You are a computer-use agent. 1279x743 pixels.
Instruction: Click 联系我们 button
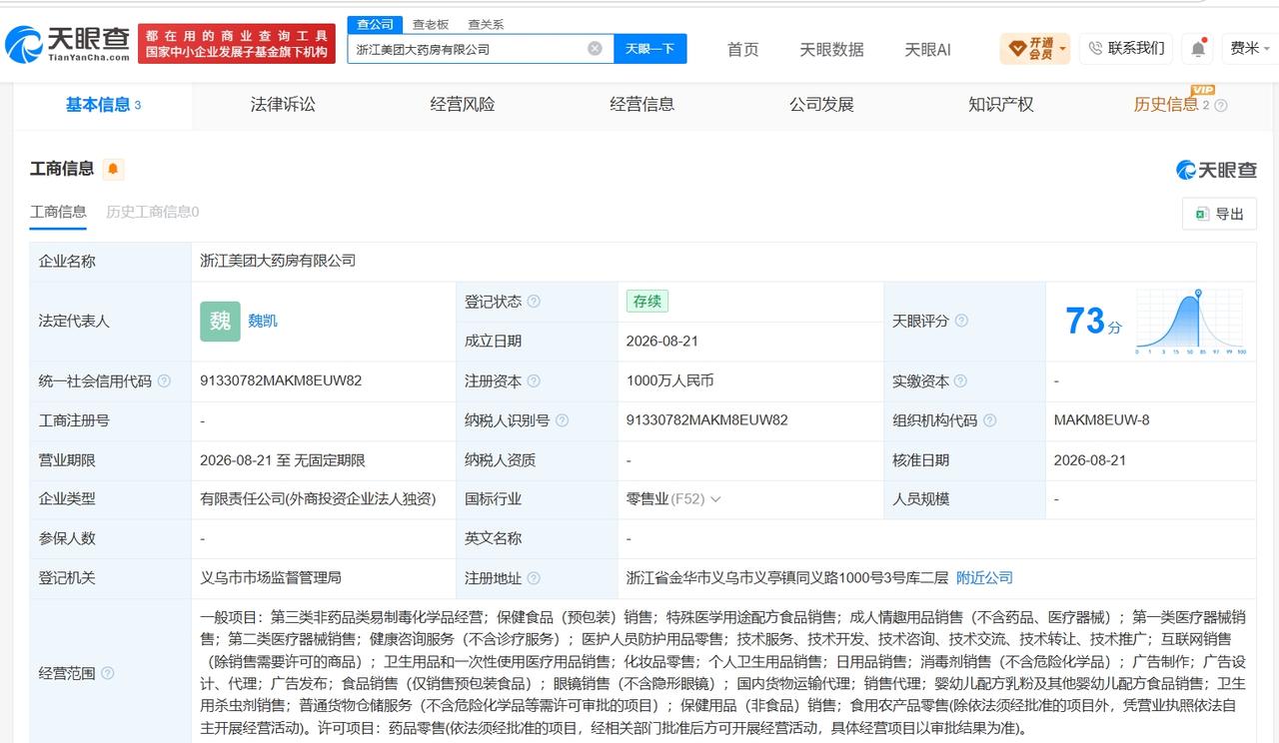coord(1126,48)
